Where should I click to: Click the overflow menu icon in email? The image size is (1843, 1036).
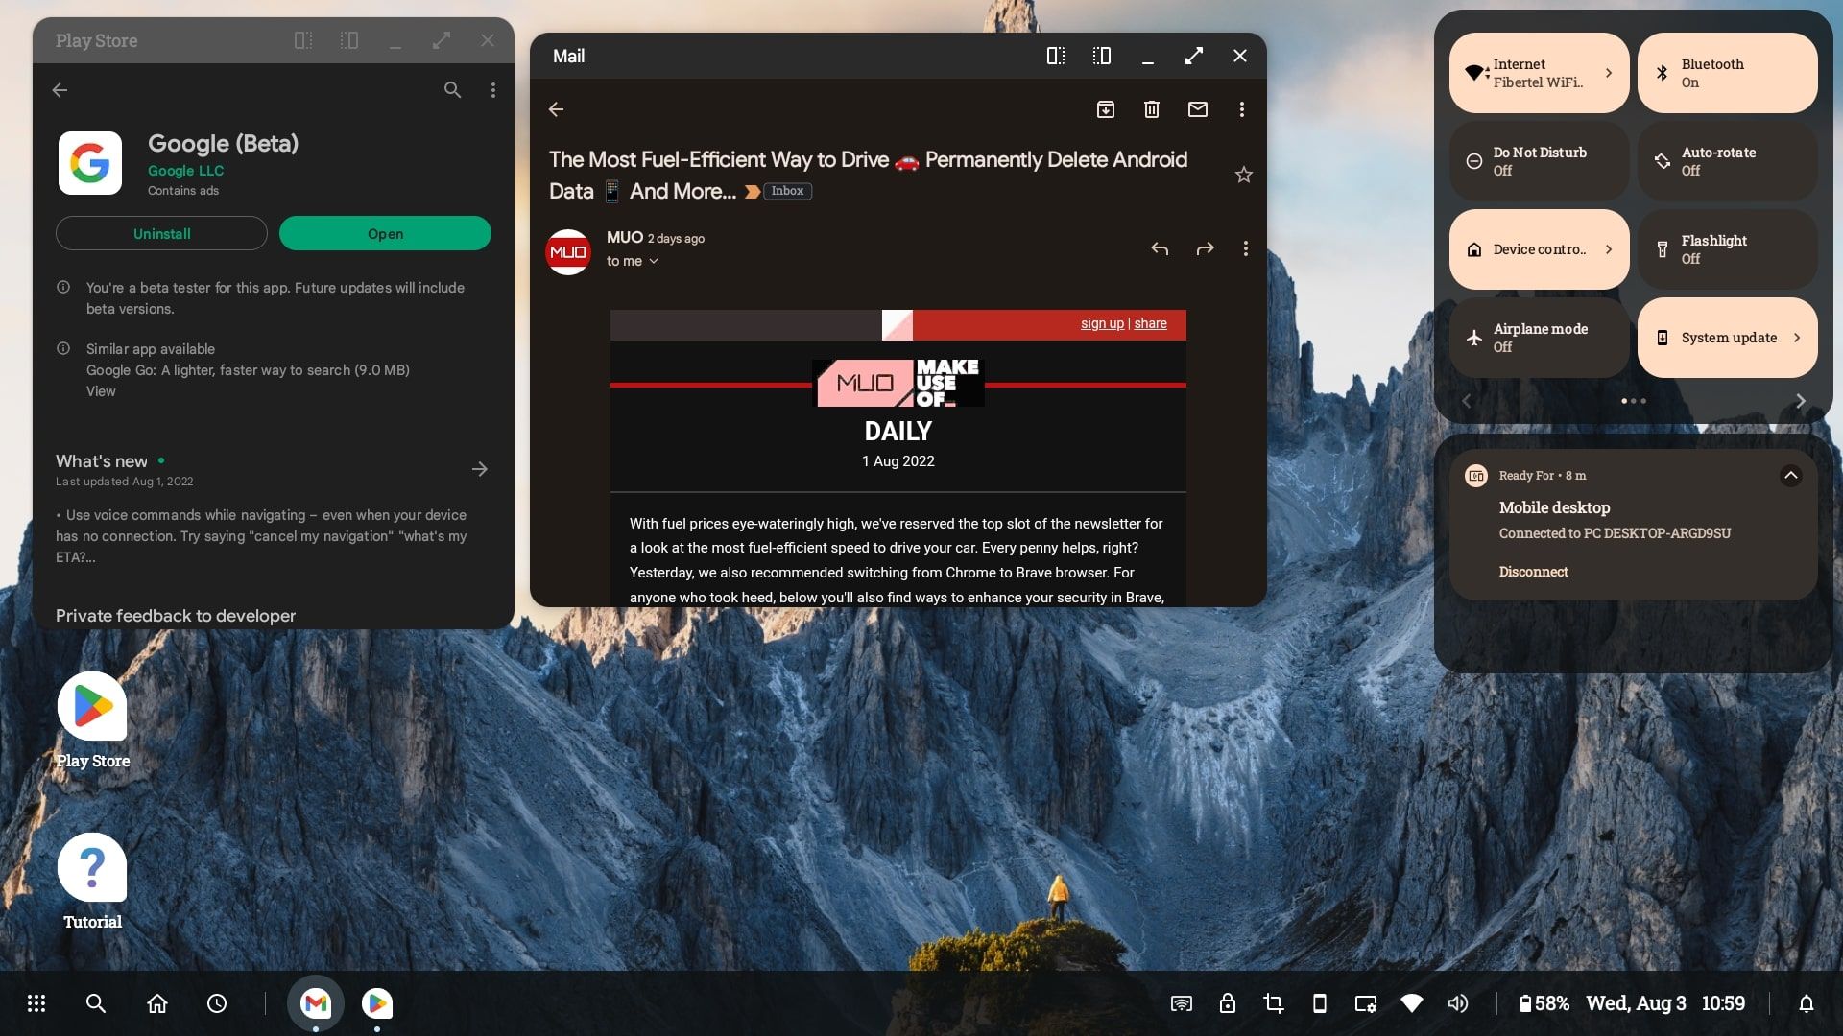(1242, 110)
